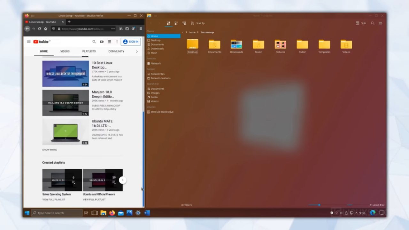View full playlist for Solus Operating System
Viewport: 409px width, 230px height.
click(x=54, y=199)
